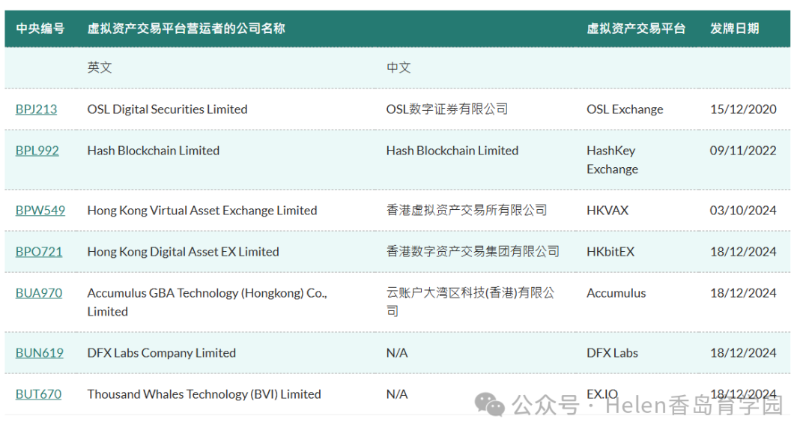Open license record BUN619

[x=38, y=352]
